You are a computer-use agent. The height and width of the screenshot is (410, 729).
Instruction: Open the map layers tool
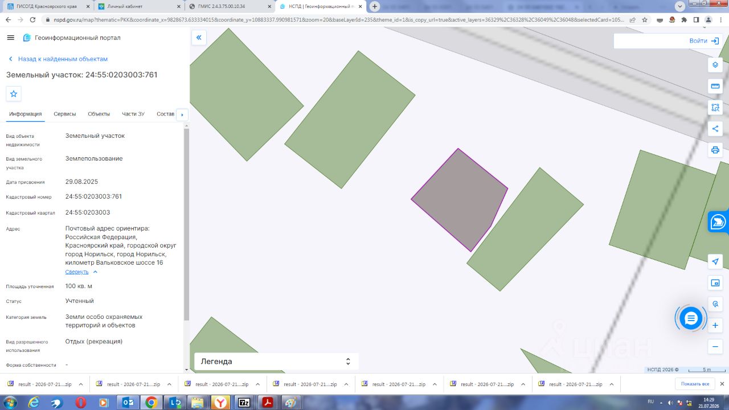click(x=715, y=65)
